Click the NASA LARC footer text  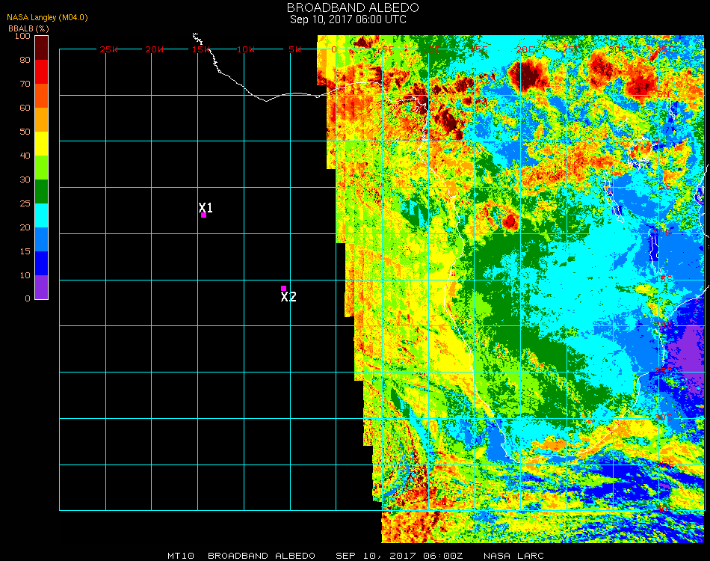[513, 556]
